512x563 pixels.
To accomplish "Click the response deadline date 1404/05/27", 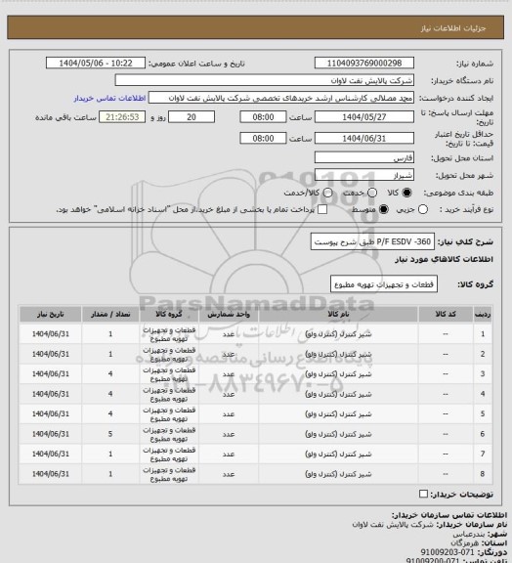I will [x=364, y=117].
